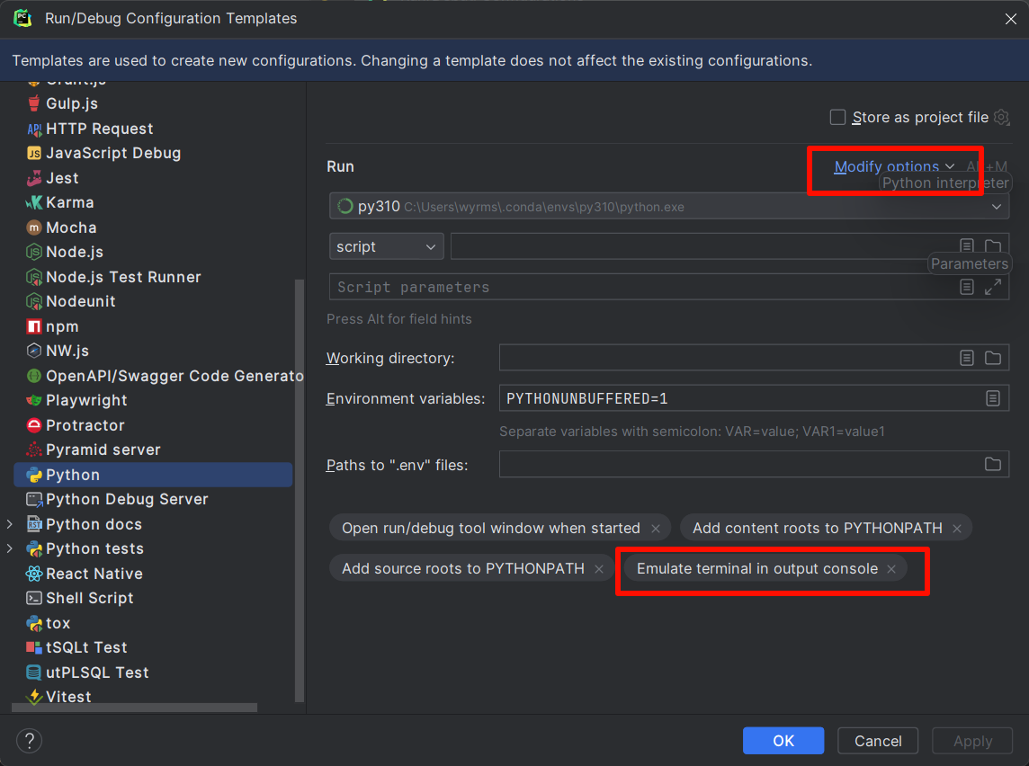Image resolution: width=1029 pixels, height=766 pixels.
Task: Click the template list horizontal scrollbar
Action: click(135, 708)
